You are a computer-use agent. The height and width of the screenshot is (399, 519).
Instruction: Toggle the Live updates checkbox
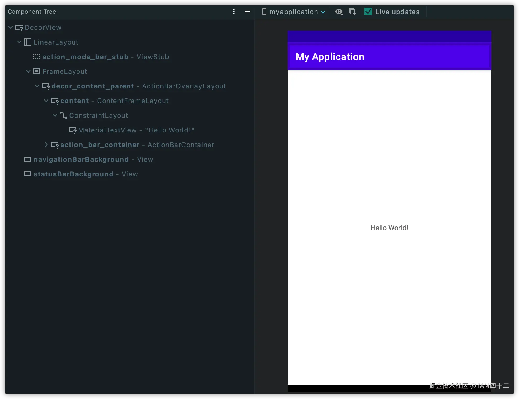368,12
